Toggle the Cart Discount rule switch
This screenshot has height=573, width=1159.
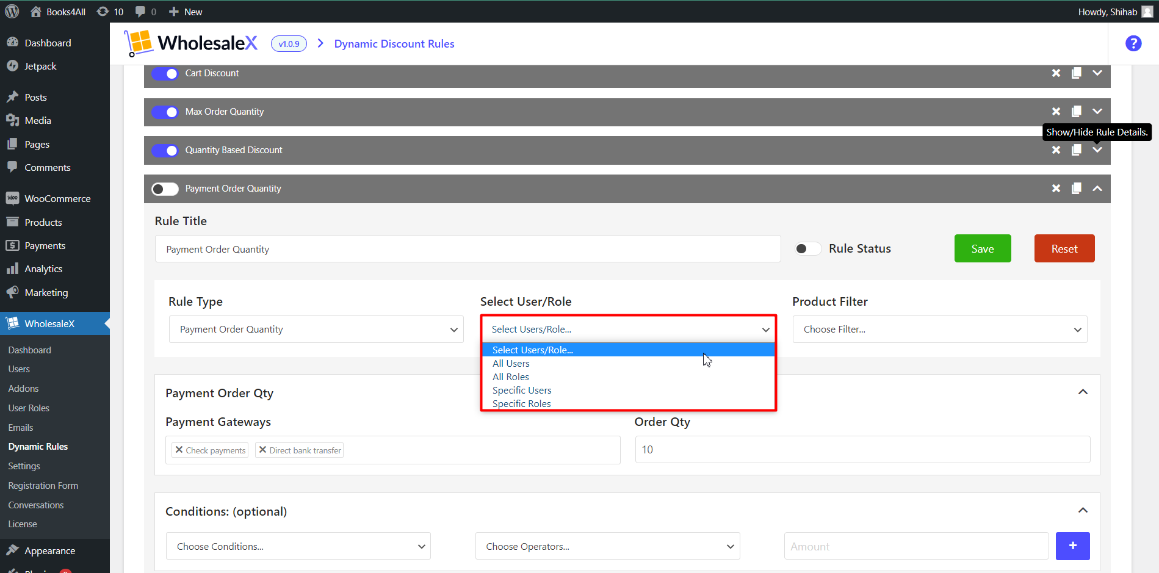click(165, 73)
